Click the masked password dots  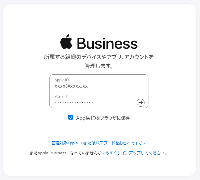point(74,103)
